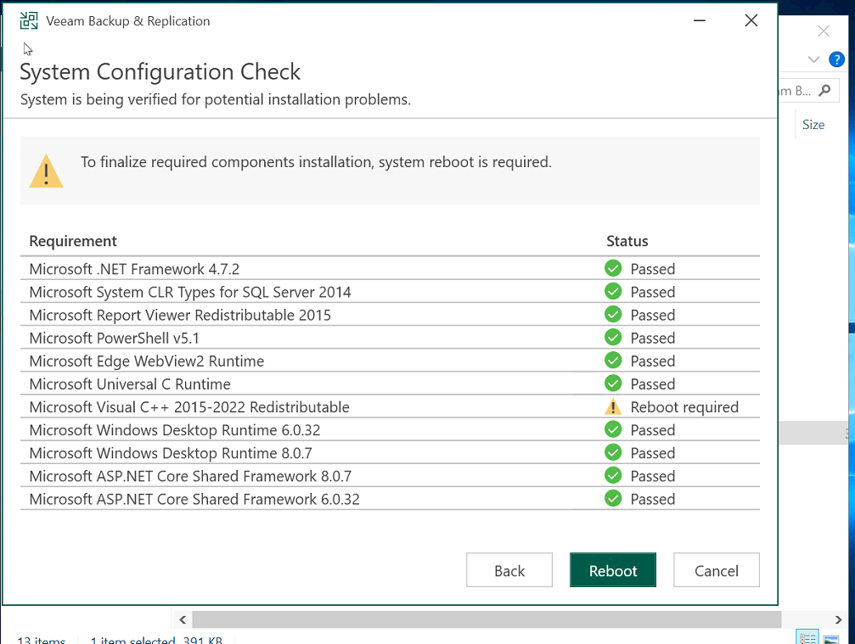Click the Status column header
Image resolution: width=855 pixels, height=644 pixels.
[627, 241]
